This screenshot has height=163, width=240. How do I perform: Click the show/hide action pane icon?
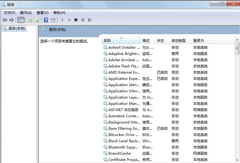pos(53,20)
